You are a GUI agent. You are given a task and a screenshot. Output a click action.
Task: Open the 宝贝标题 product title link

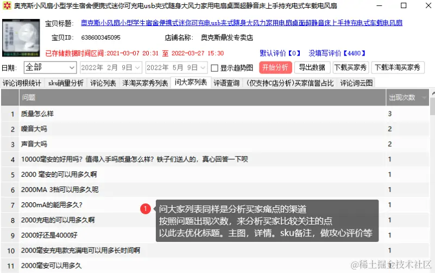(x=241, y=23)
